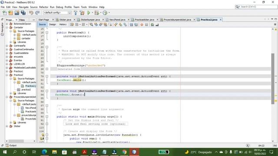
Task: Select the CuadrosCombinados project
Action: 24,49
